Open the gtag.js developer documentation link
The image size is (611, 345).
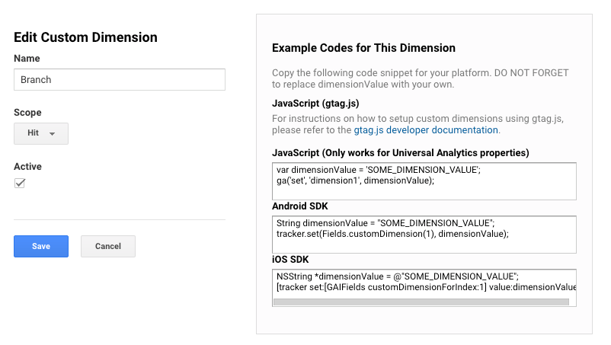[x=426, y=130]
